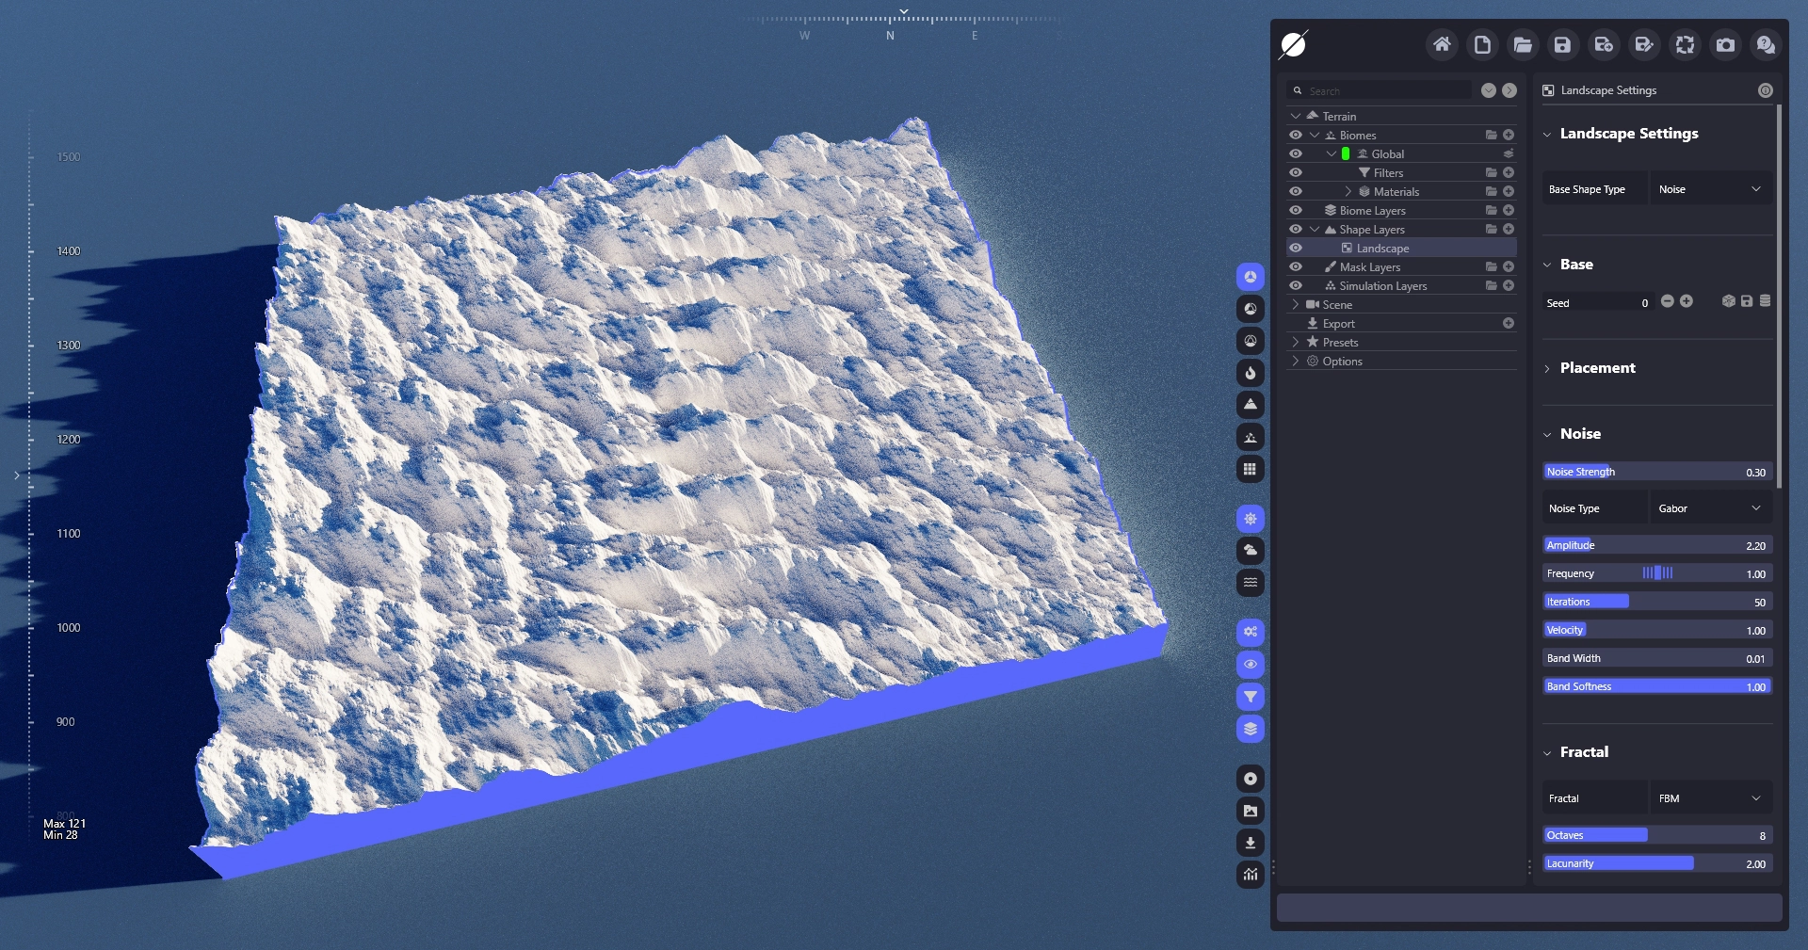This screenshot has width=1808, height=950.
Task: Toggle visibility of the Biomes group
Action: point(1296,135)
